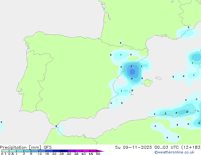
Task: Select the 5–10 mm legend color swatch
Action: (35, 151)
